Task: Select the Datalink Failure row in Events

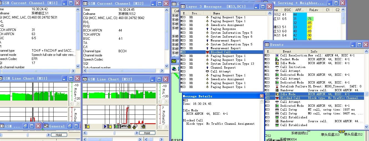Action: tap(314, 86)
